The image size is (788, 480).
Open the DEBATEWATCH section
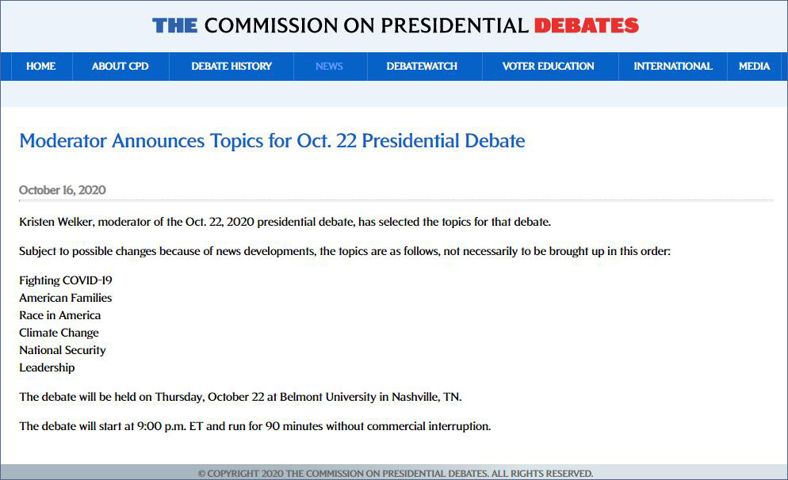(422, 67)
